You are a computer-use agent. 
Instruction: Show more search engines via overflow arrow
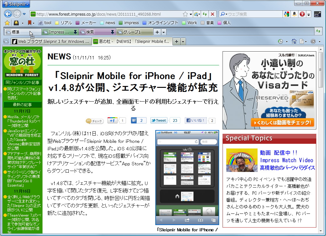tap(309, 14)
